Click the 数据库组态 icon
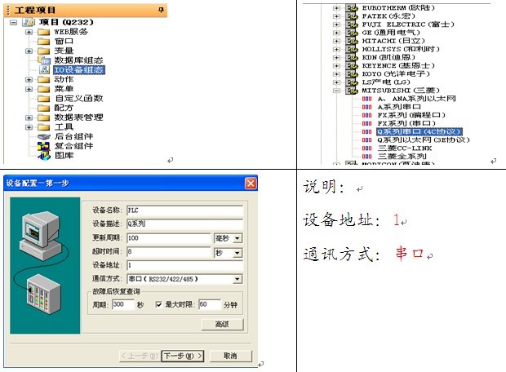 coord(44,60)
